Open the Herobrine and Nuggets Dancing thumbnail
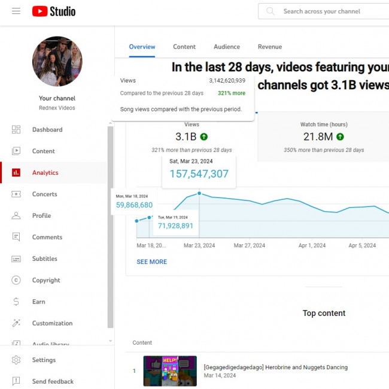389x389 pixels. [170, 371]
